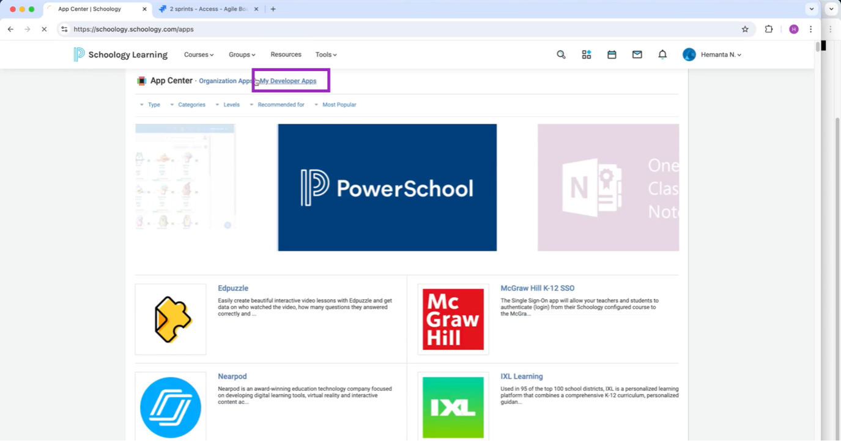Open McGraw Hill K-12 SSO link
The height and width of the screenshot is (443, 841).
(x=537, y=288)
